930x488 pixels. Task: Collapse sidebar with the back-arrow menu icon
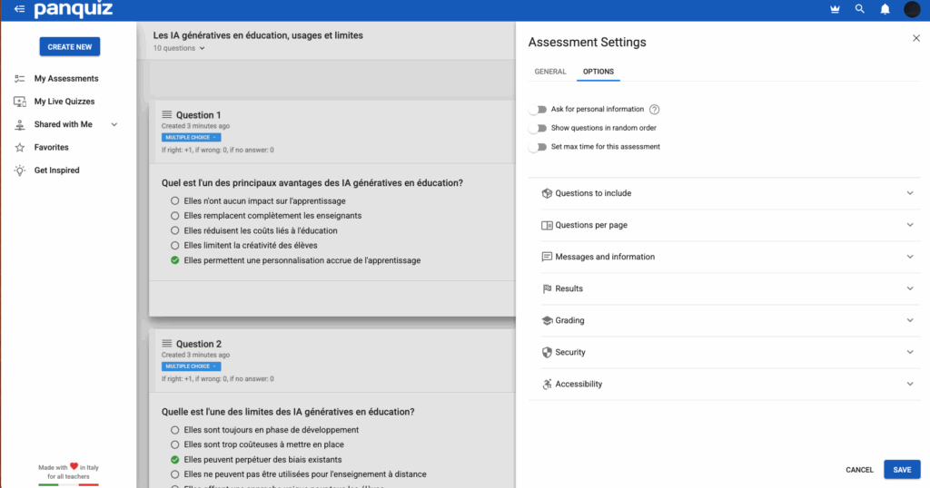19,9
